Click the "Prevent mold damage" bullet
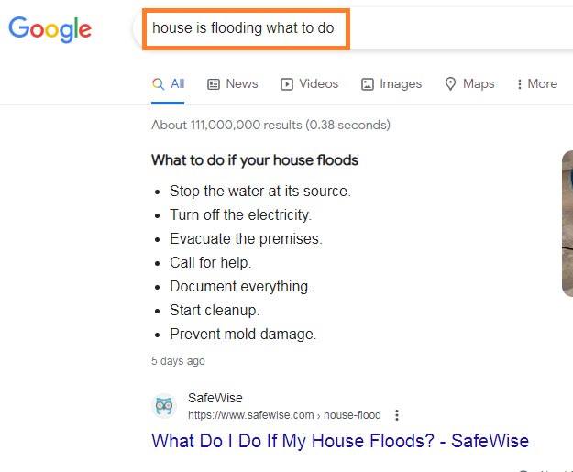This screenshot has width=573, height=472. tap(243, 335)
